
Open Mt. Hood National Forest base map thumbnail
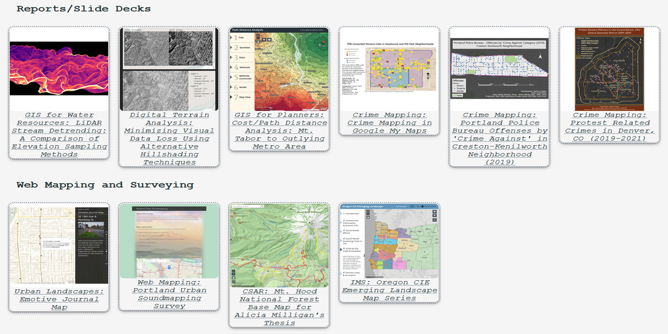tap(279, 245)
